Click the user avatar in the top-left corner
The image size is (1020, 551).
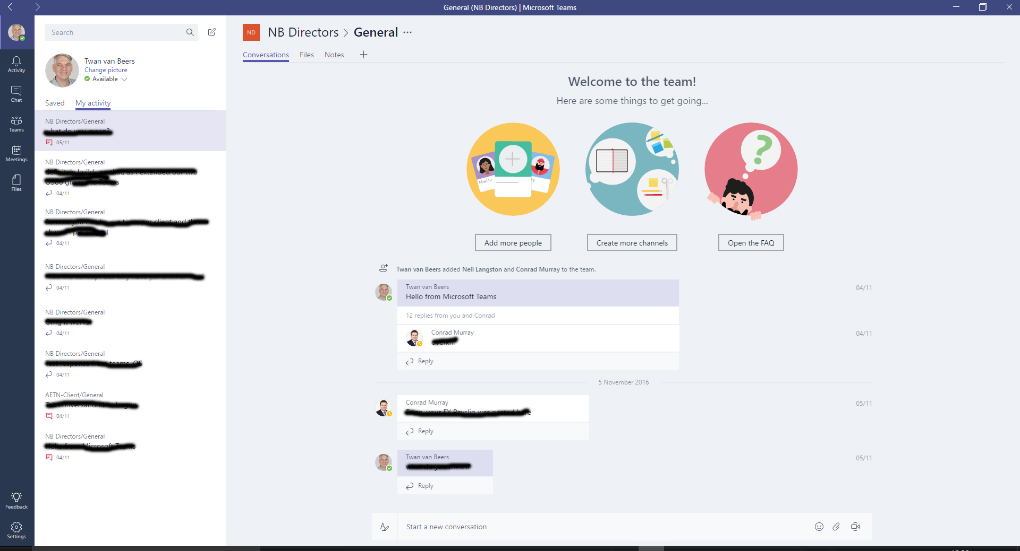pos(16,32)
